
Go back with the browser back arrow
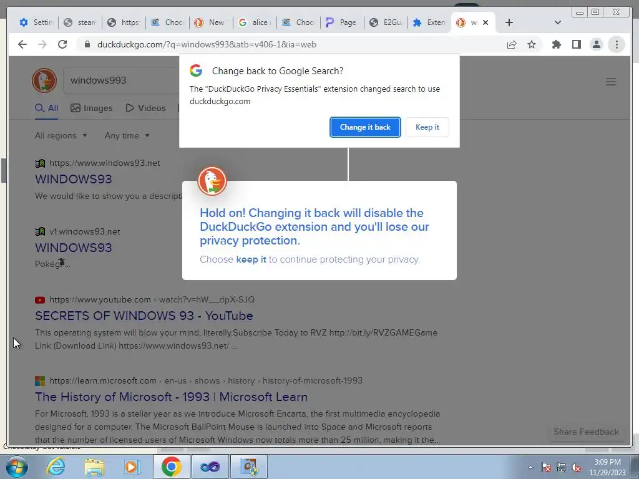[22, 44]
